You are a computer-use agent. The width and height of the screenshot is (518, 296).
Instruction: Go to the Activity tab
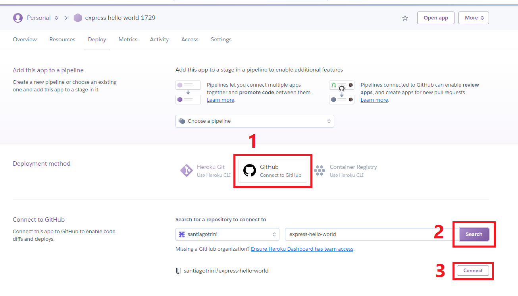[159, 39]
